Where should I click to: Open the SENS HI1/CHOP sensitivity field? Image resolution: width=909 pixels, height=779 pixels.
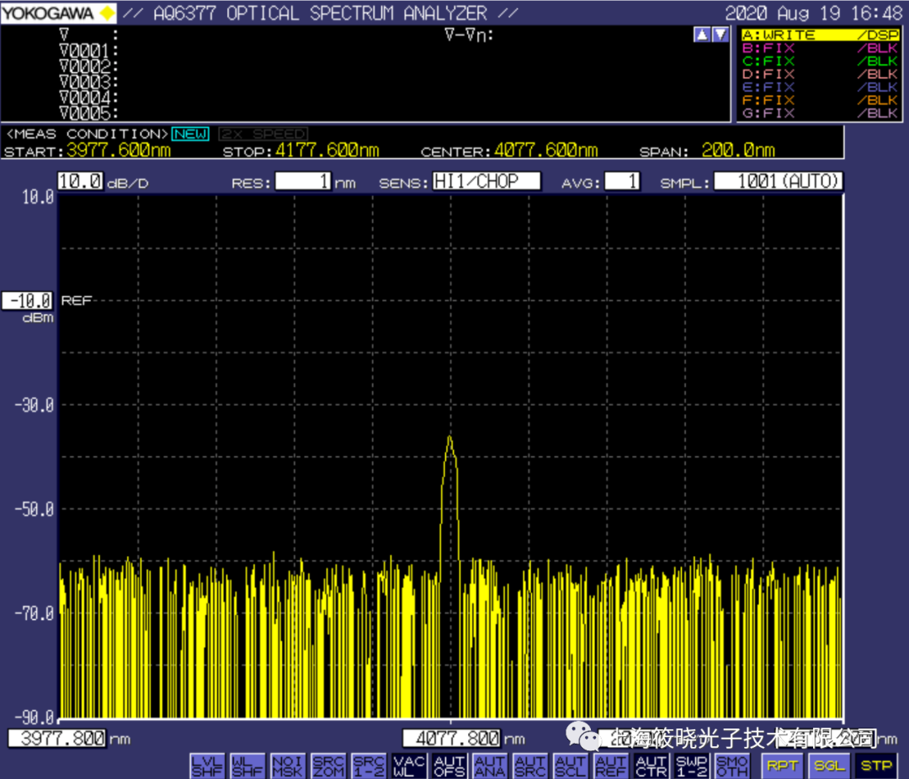click(x=486, y=182)
